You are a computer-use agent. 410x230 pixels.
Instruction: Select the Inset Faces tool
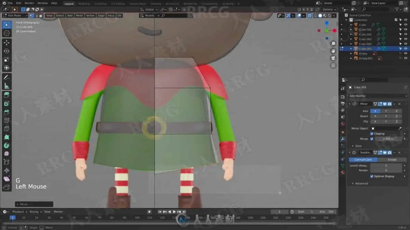point(6,104)
